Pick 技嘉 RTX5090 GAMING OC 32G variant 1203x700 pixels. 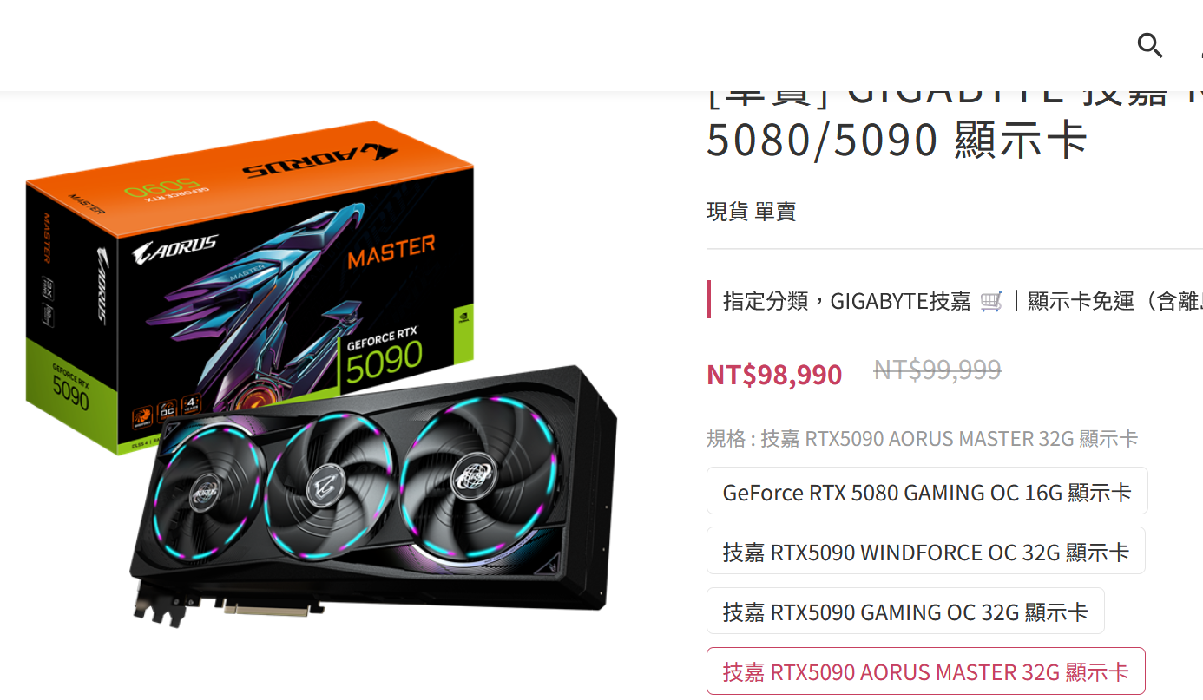click(905, 611)
